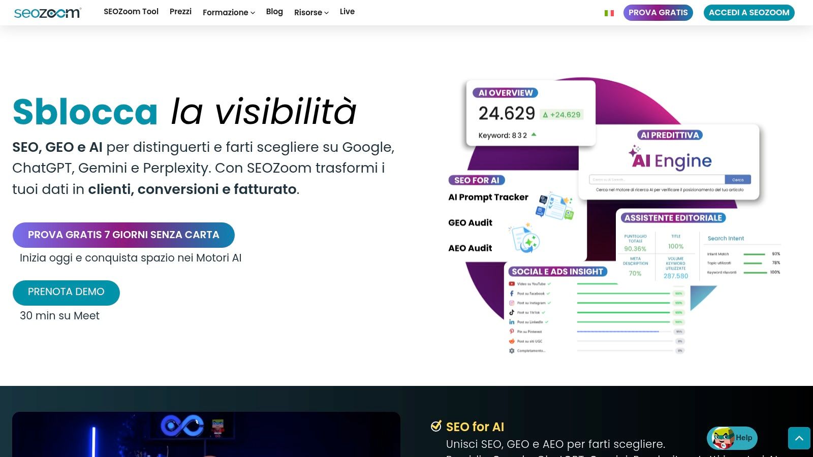Click the Post su Facebook progress bar
The height and width of the screenshot is (457, 813).
click(x=623, y=293)
